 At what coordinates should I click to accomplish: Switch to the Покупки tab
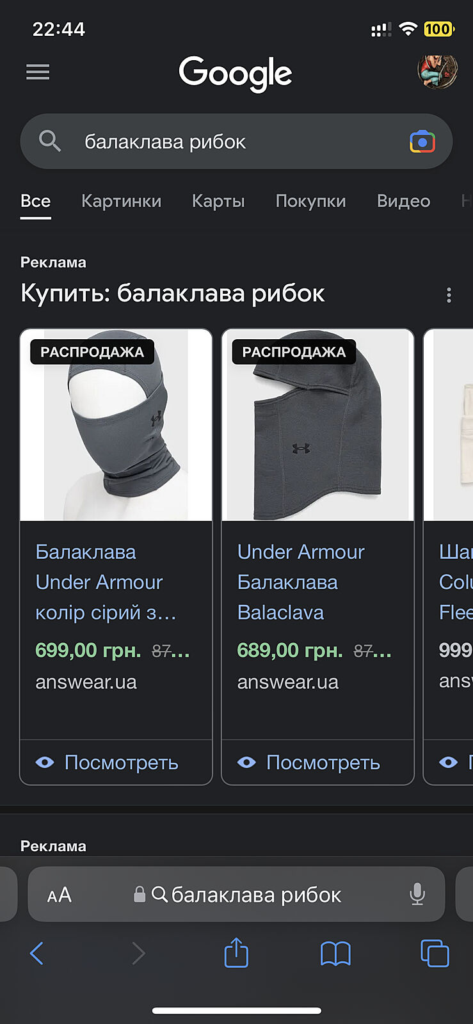310,201
